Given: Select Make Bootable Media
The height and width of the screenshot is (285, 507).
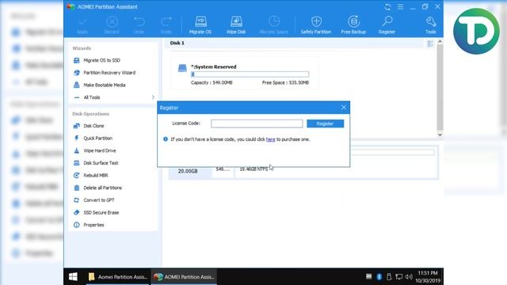Looking at the screenshot, I should (x=104, y=85).
